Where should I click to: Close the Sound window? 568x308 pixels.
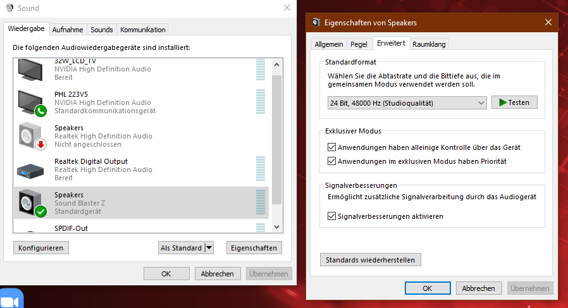[x=287, y=8]
